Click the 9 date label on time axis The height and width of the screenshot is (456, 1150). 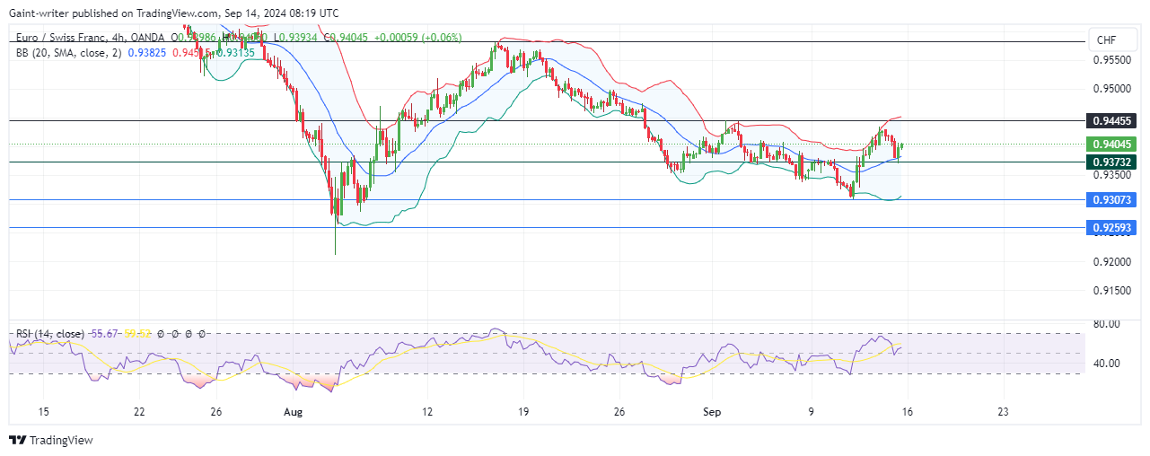pos(811,412)
